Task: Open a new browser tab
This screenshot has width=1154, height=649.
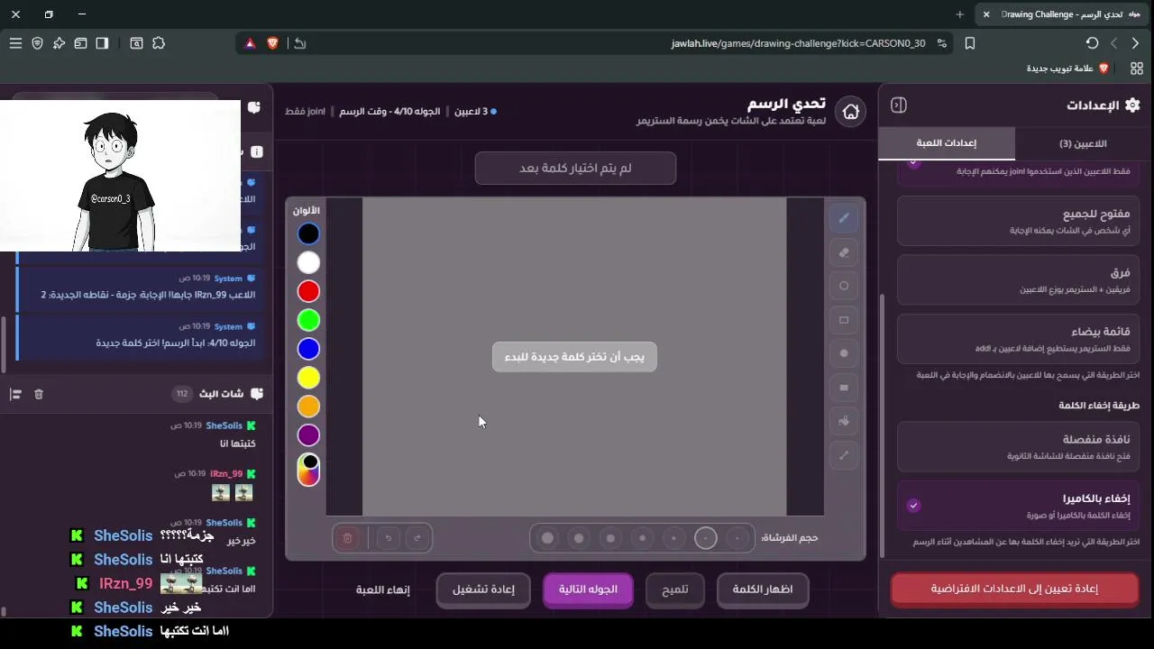Action: [959, 14]
